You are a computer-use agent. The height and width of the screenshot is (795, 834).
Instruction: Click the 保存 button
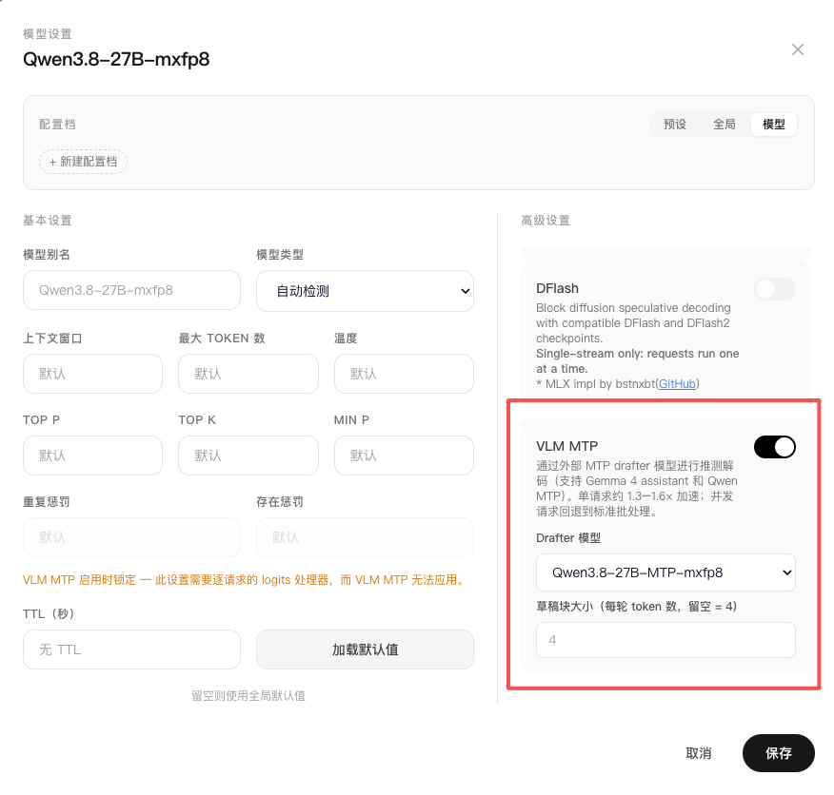coord(778,753)
